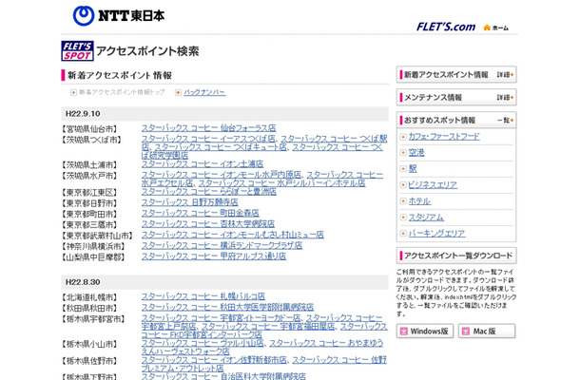This screenshot has width=580, height=380.
Task: Open スターバックス コーヒー 杏林大学病院店 link
Action: tap(208, 223)
